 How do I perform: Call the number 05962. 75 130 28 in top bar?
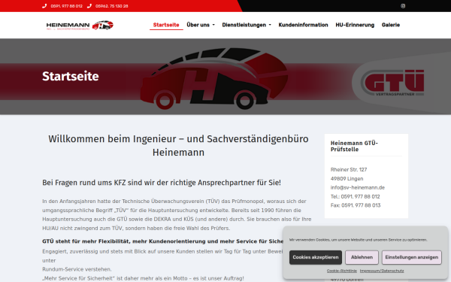pos(111,6)
